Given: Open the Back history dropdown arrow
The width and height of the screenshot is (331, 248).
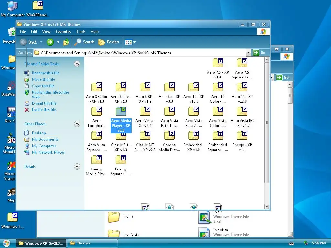Looking at the screenshot, I should click(41, 42).
